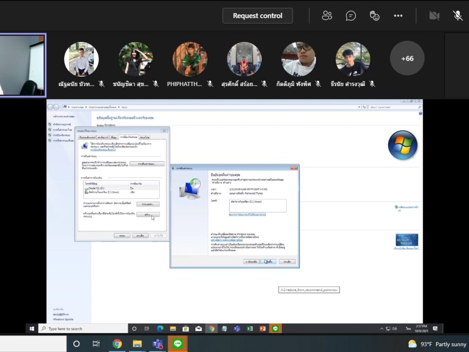Open Chrome on shared screen taskbar
Screen dimensions: 469x352
point(212,329)
